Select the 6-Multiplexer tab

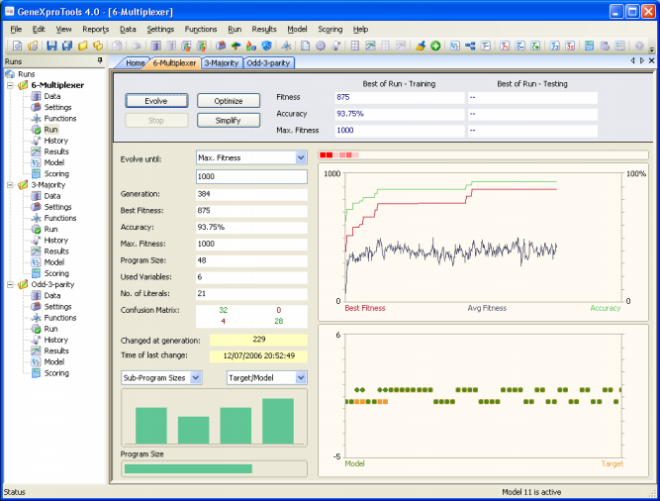coord(174,63)
